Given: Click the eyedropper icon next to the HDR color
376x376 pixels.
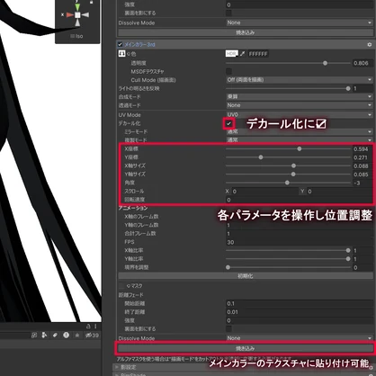Looking at the screenshot, I should (x=242, y=54).
